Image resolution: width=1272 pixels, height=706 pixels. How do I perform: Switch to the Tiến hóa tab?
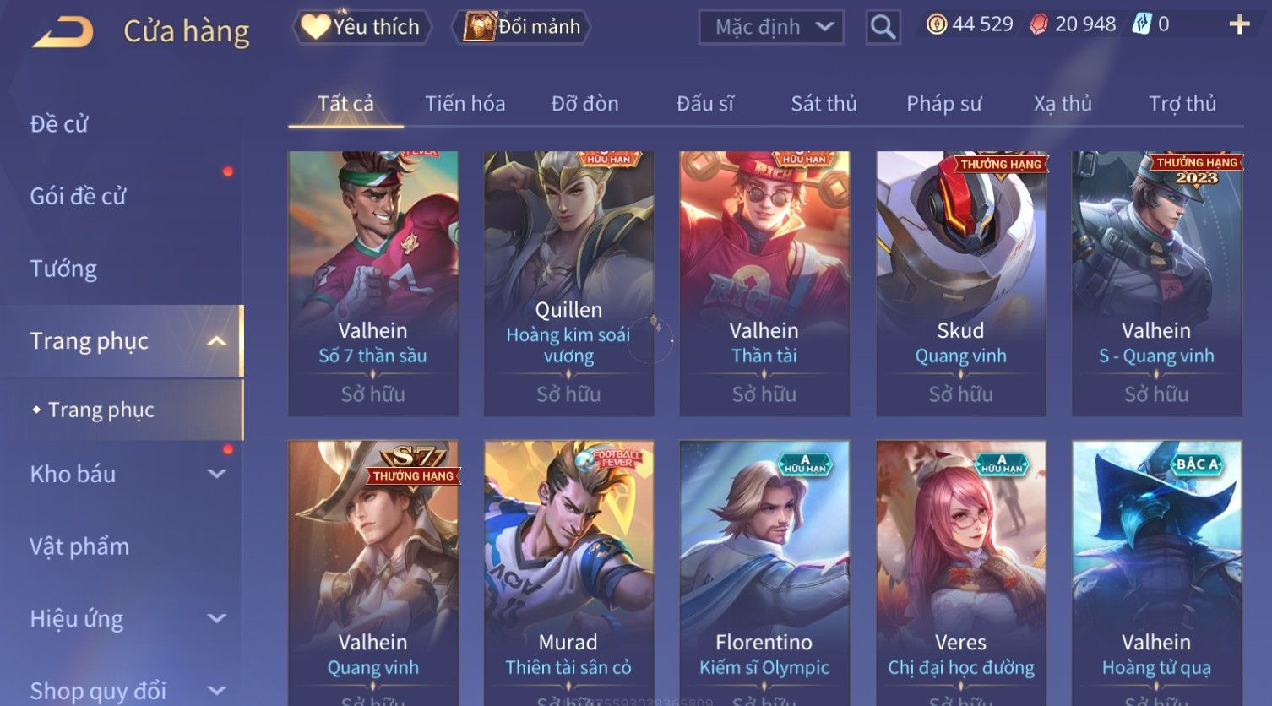[x=465, y=104]
